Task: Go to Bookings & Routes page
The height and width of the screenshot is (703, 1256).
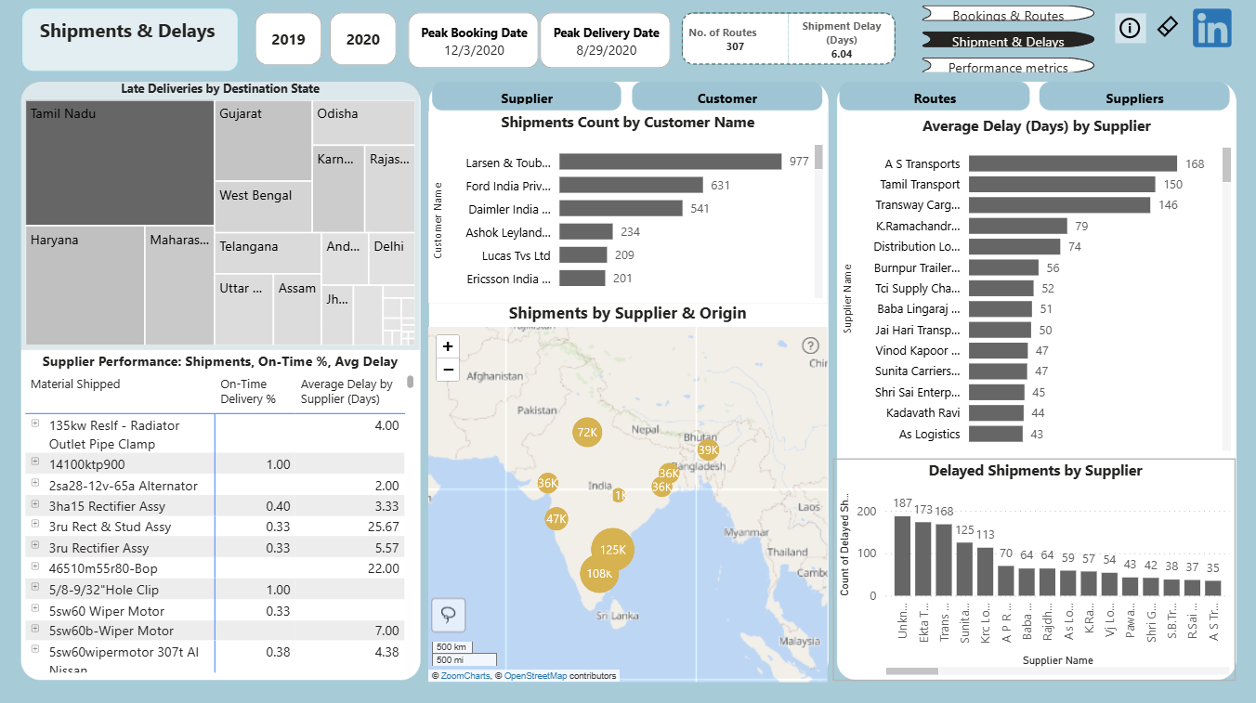Action: [1008, 15]
